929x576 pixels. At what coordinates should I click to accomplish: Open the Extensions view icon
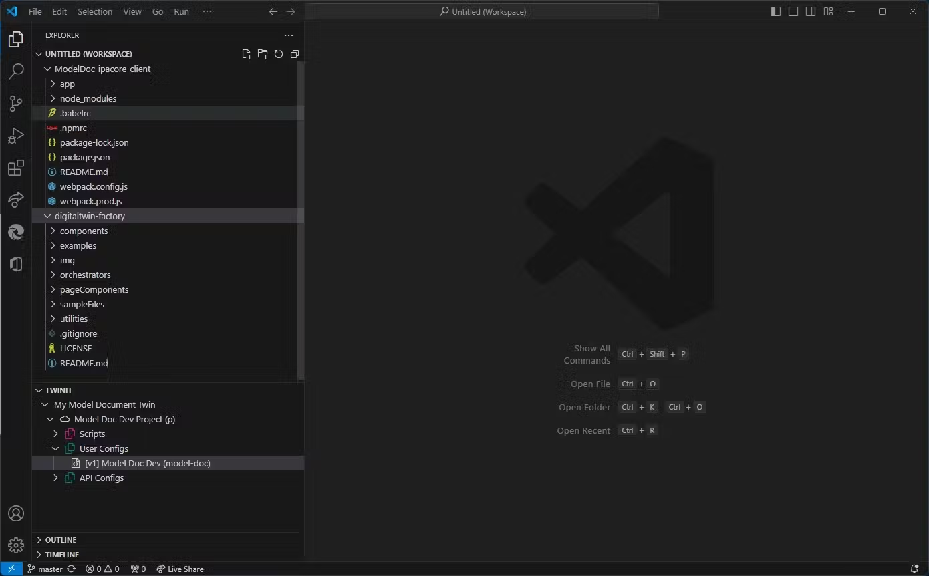16,168
